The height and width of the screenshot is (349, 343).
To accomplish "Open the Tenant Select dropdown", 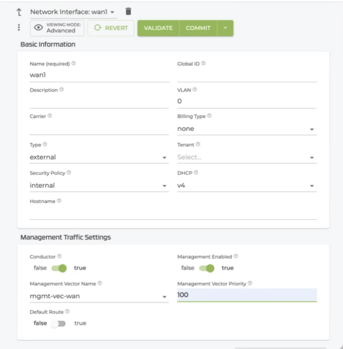I will 247,157.
